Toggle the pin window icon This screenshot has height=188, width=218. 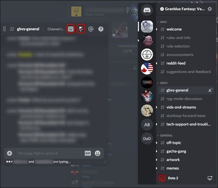coord(81,29)
